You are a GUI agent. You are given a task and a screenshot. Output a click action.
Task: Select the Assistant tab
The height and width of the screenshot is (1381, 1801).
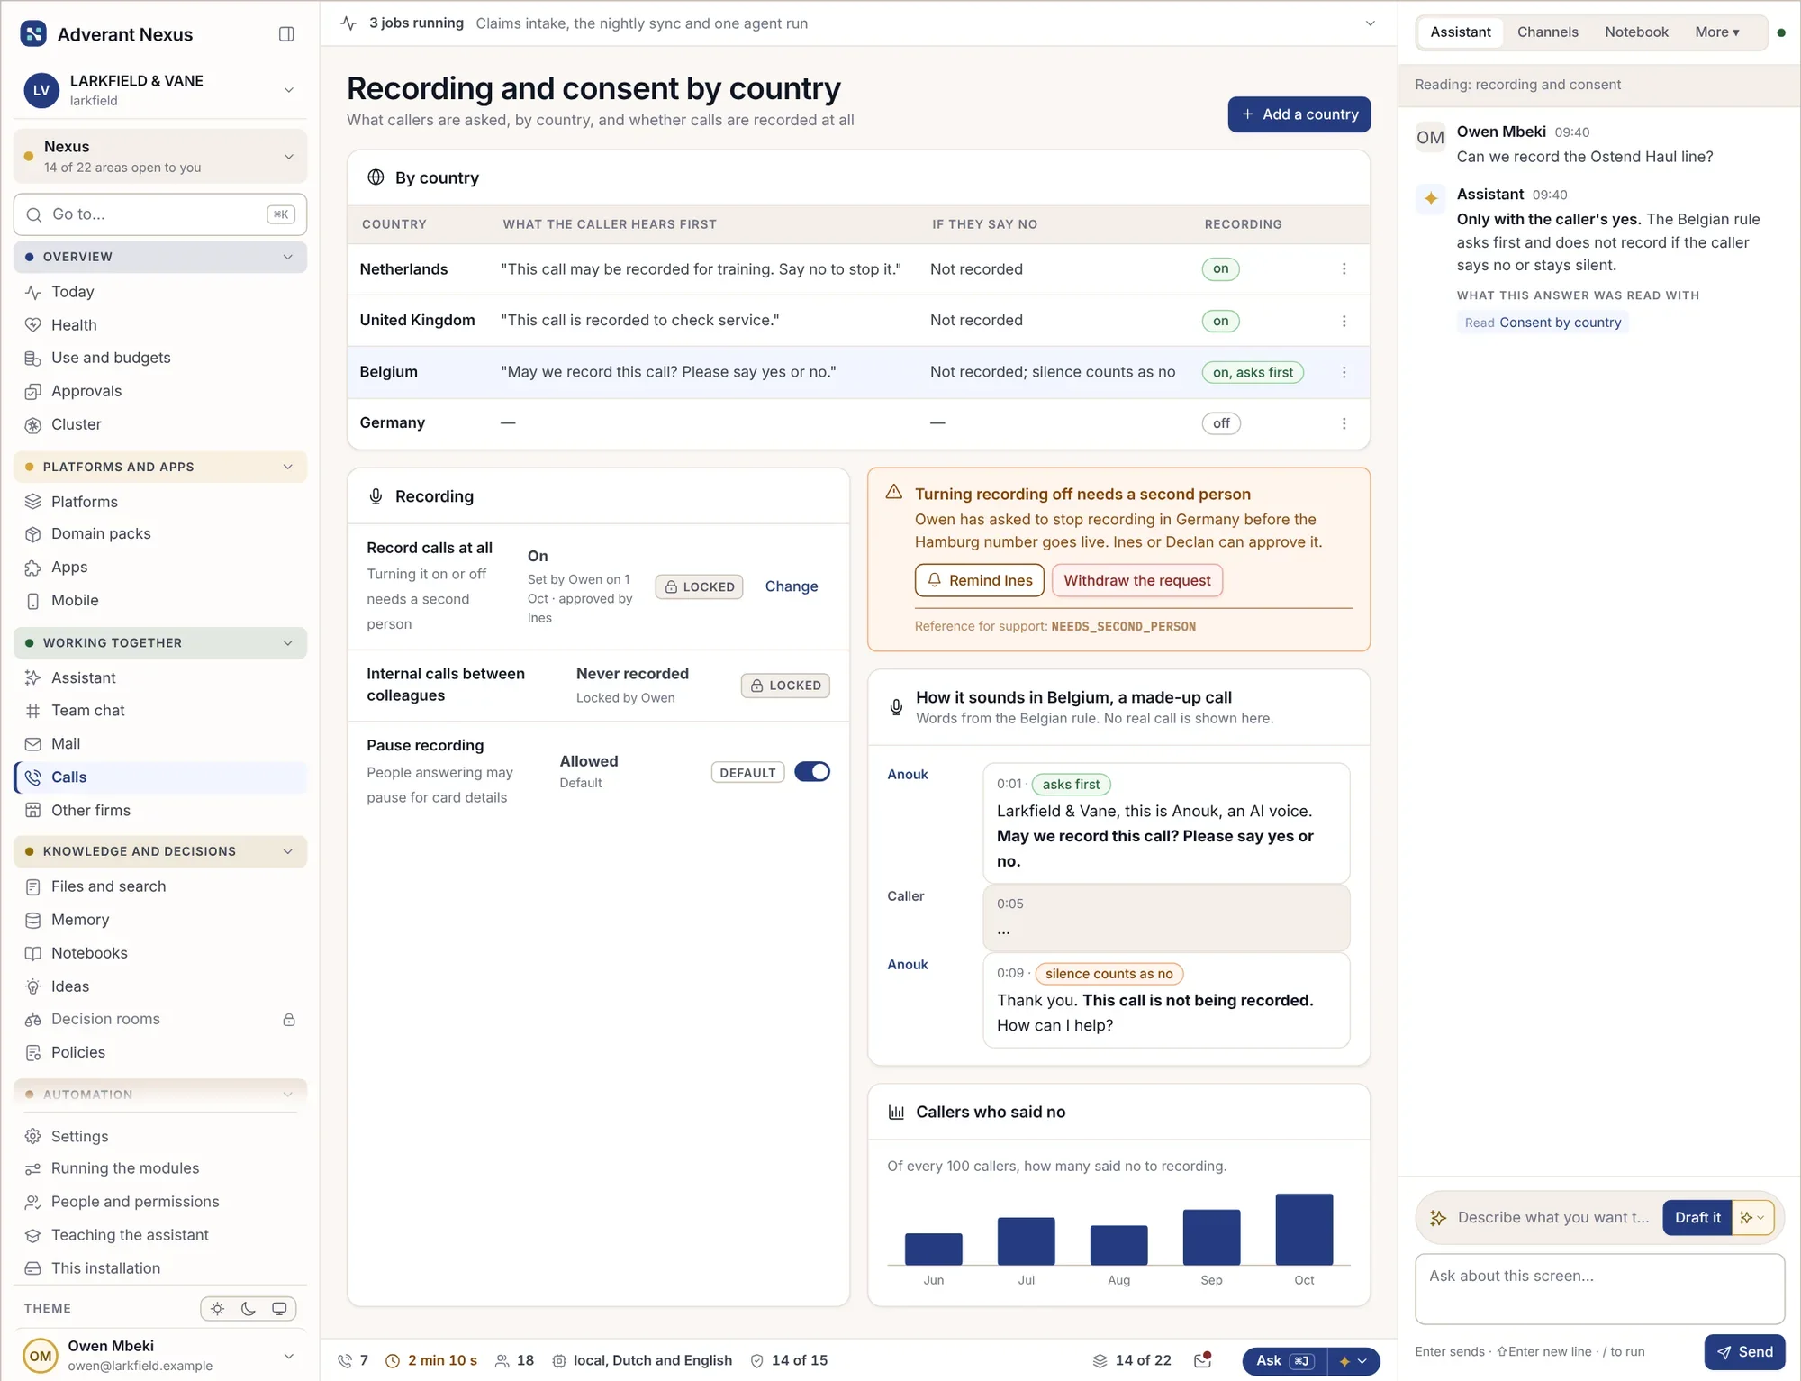point(1460,32)
